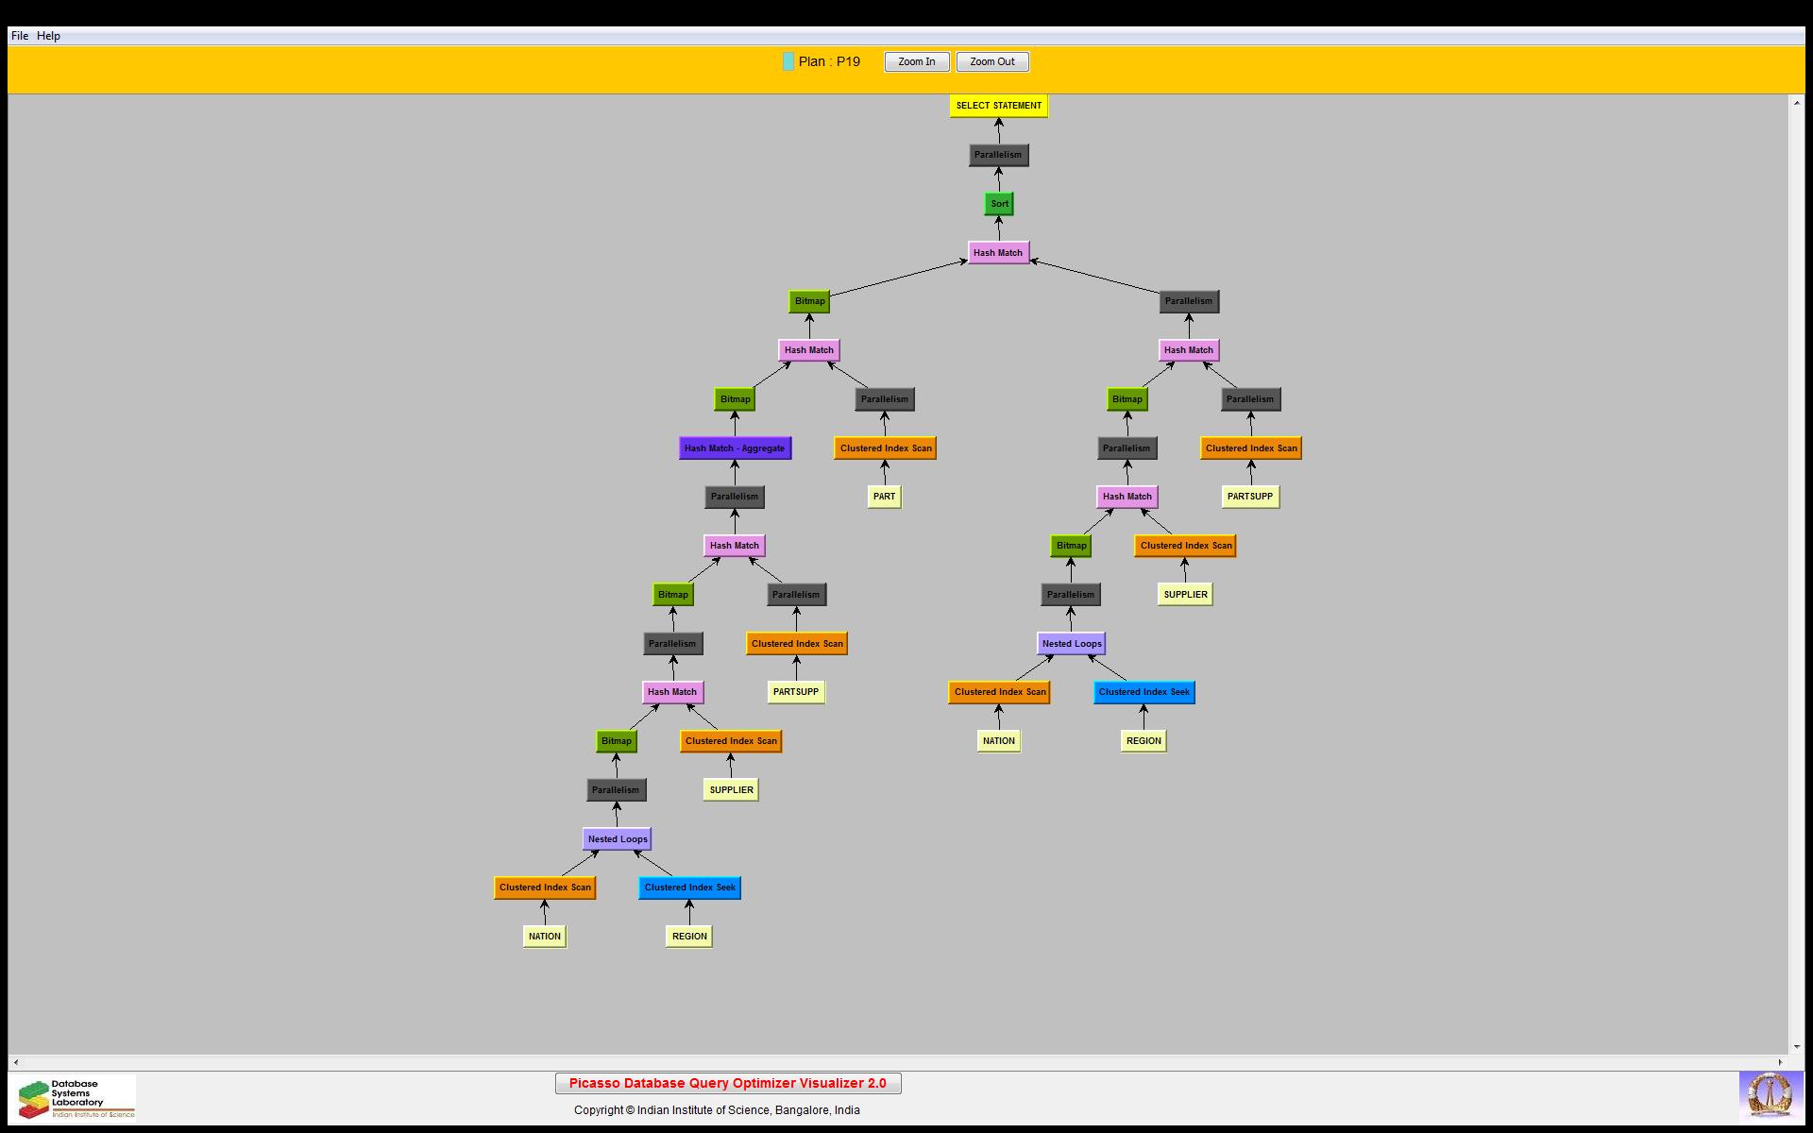Click the PART table leaf node

click(884, 497)
